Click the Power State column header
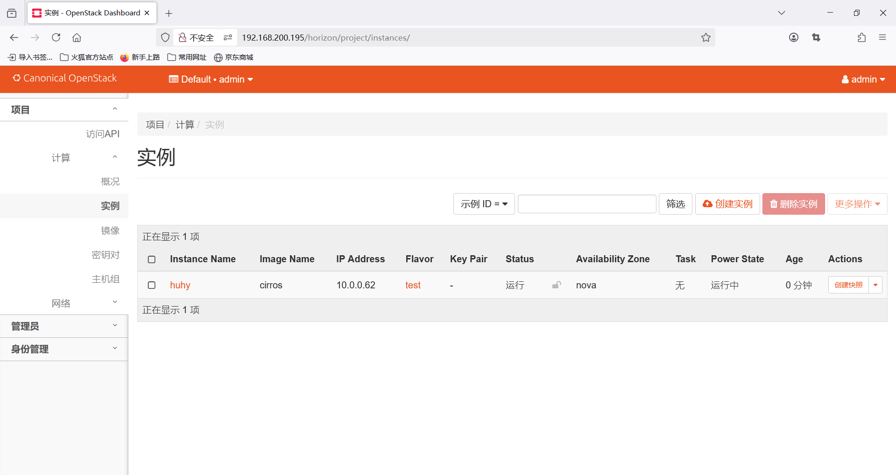 click(737, 259)
